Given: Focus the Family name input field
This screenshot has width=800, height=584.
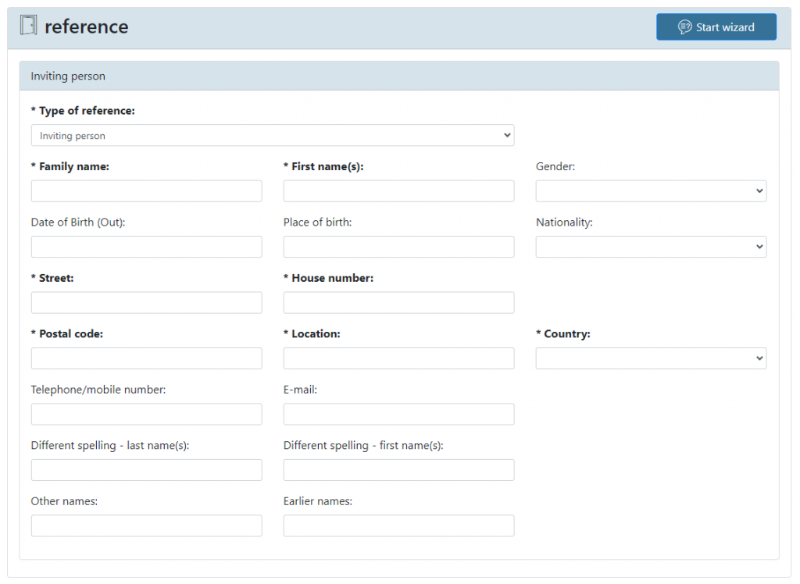Looking at the screenshot, I should pos(146,191).
